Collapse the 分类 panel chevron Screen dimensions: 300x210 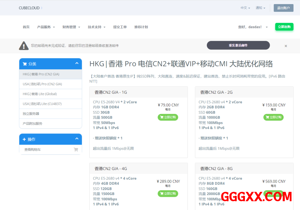[77, 64]
